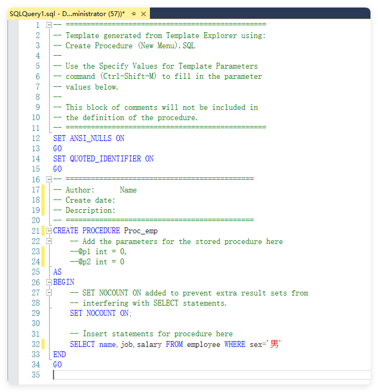Screen dimensions: 378x392
Task: Click the '-- Author: Name' comment line
Action: 95,190
